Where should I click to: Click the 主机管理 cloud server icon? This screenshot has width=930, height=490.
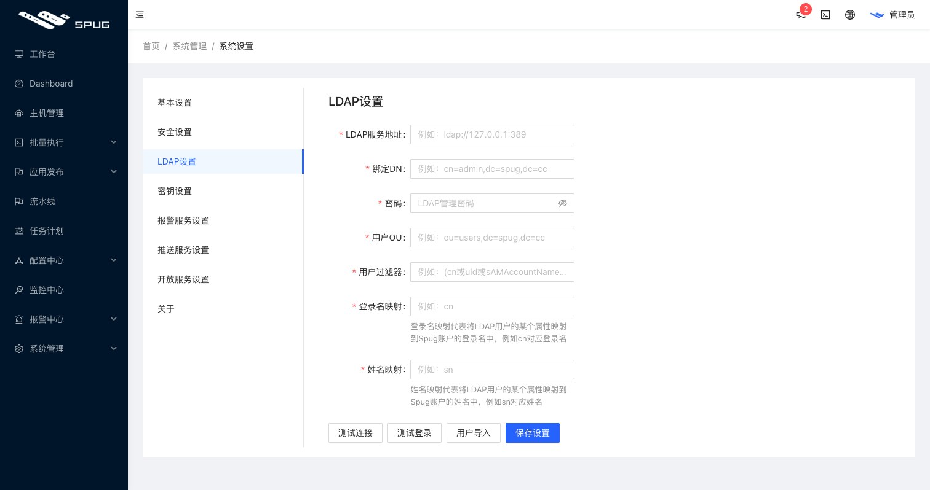19,113
